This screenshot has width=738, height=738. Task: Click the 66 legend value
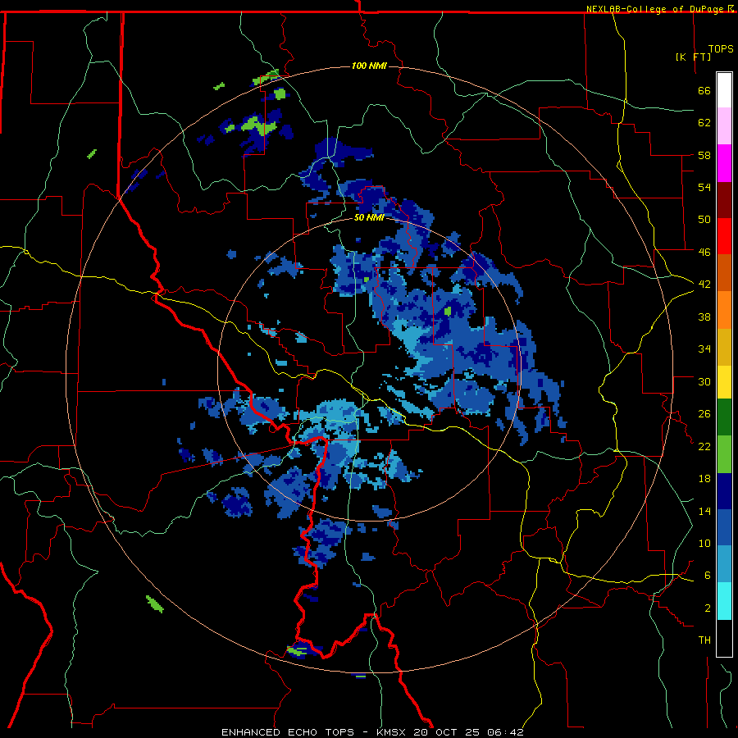(704, 91)
